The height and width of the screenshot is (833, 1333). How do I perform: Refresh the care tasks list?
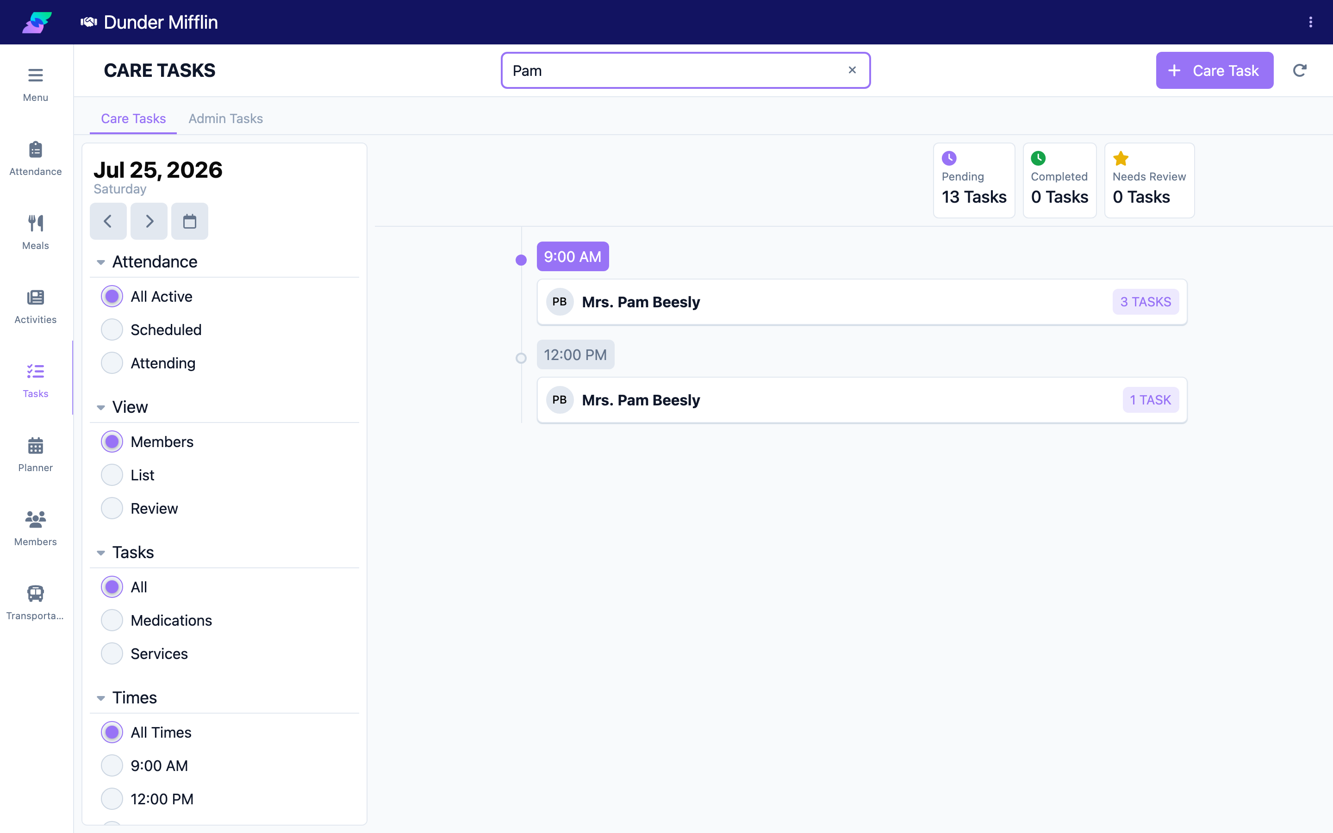[1299, 70]
